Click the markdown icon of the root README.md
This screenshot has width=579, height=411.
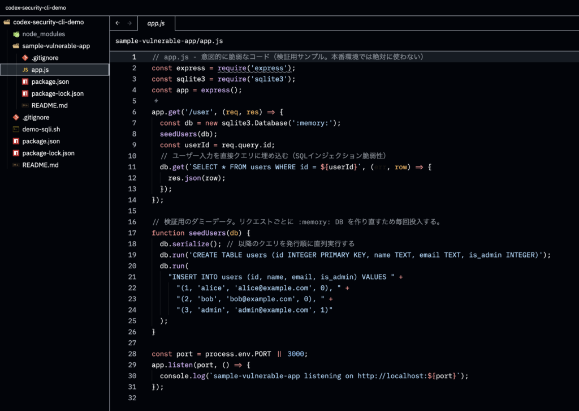point(16,165)
